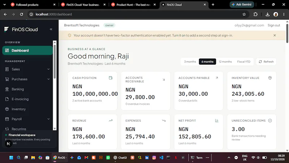Click the Sales ledger icon

(7, 69)
